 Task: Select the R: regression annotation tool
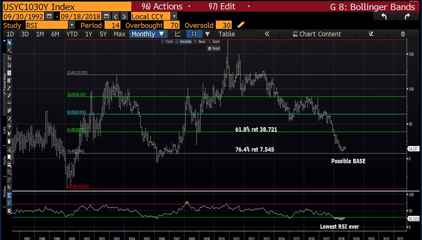click(x=9, y=80)
